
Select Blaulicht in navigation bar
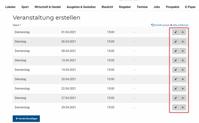pos(107,7)
